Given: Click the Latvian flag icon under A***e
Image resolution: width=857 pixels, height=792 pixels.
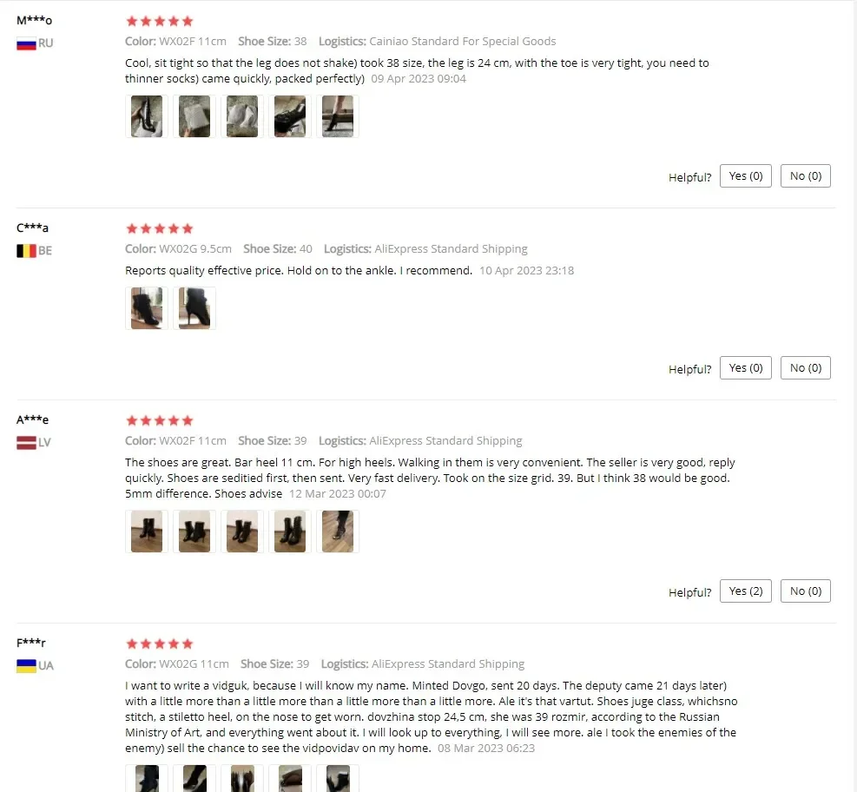Looking at the screenshot, I should tap(26, 443).
